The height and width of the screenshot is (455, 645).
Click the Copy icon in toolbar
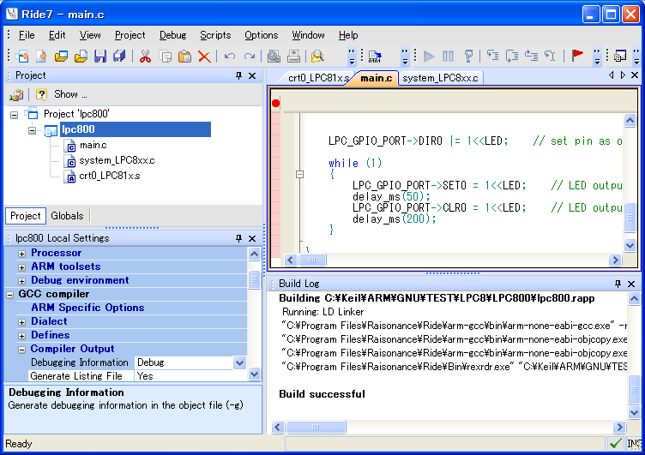coord(165,56)
